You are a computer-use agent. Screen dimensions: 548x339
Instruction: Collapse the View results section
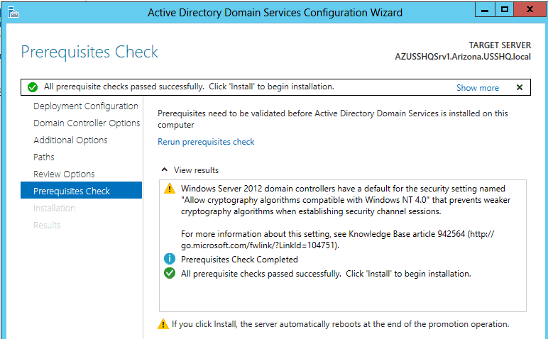(x=164, y=169)
